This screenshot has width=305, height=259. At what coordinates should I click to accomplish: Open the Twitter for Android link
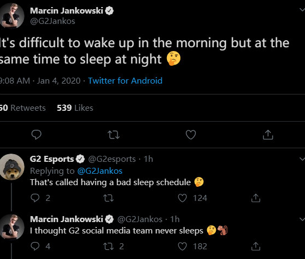point(125,81)
